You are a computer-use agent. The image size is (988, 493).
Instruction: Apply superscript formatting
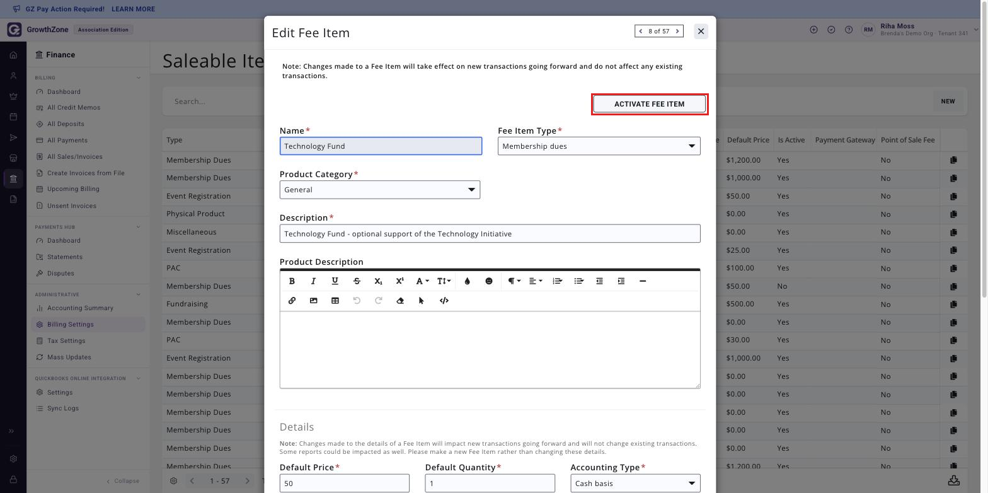tap(399, 281)
